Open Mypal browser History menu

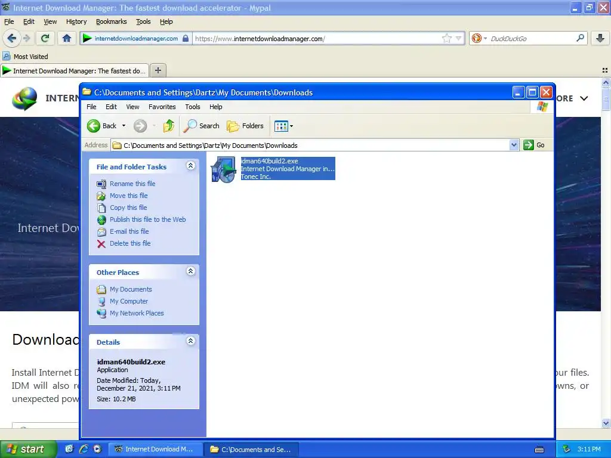76,21
